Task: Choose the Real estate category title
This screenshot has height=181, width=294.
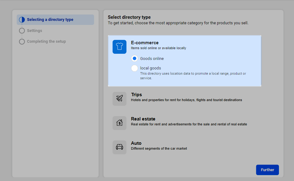Action: (143, 119)
